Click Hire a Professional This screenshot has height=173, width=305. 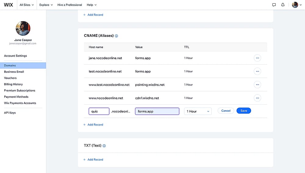coord(70,5)
